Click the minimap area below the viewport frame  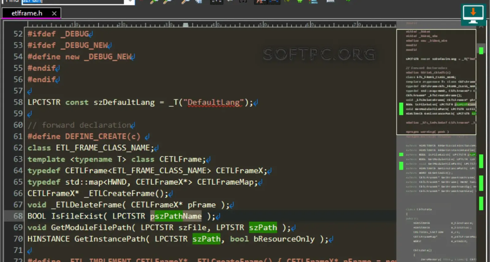click(436, 198)
